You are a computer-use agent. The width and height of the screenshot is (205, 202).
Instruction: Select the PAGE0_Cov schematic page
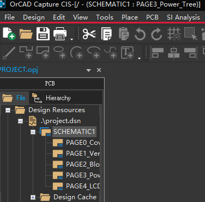pyautogui.click(x=83, y=143)
